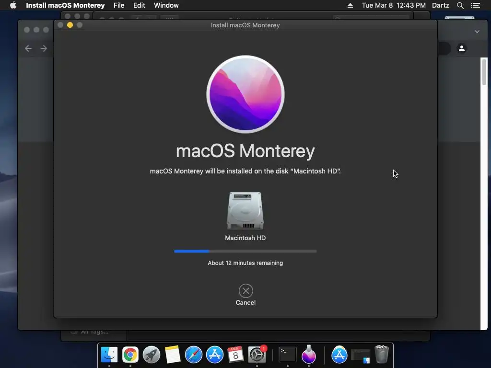Open the Edit menu

tap(139, 5)
